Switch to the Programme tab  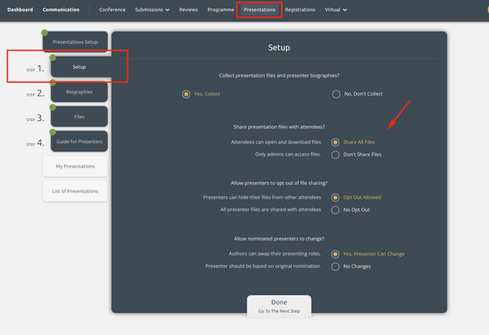click(220, 10)
